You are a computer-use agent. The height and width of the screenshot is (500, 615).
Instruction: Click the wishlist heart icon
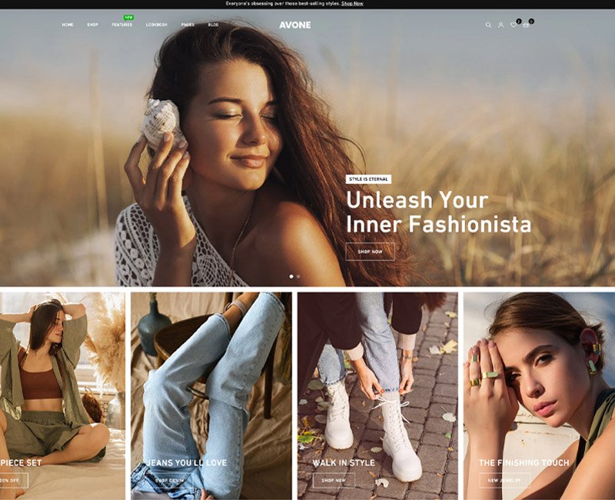(514, 25)
